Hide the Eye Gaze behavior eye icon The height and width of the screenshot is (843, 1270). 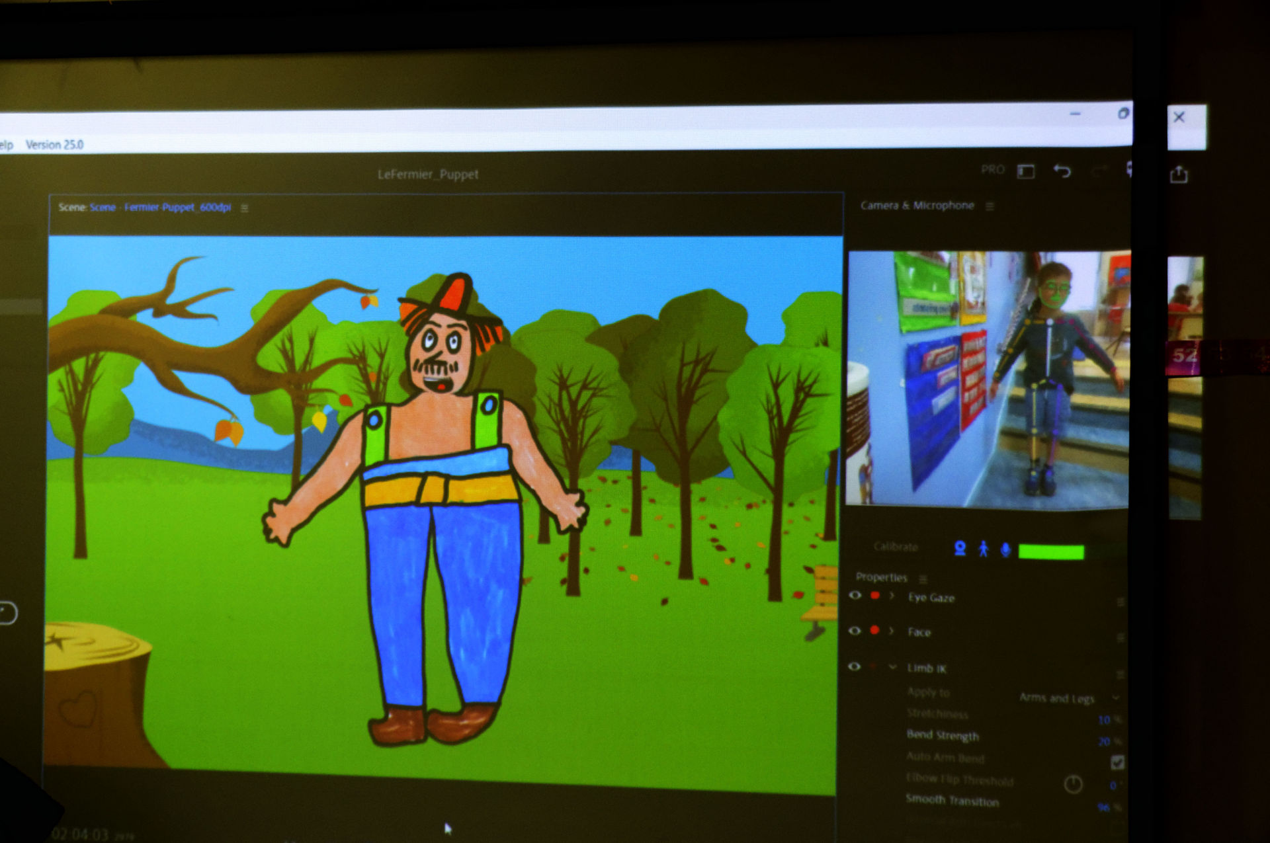[x=855, y=595]
